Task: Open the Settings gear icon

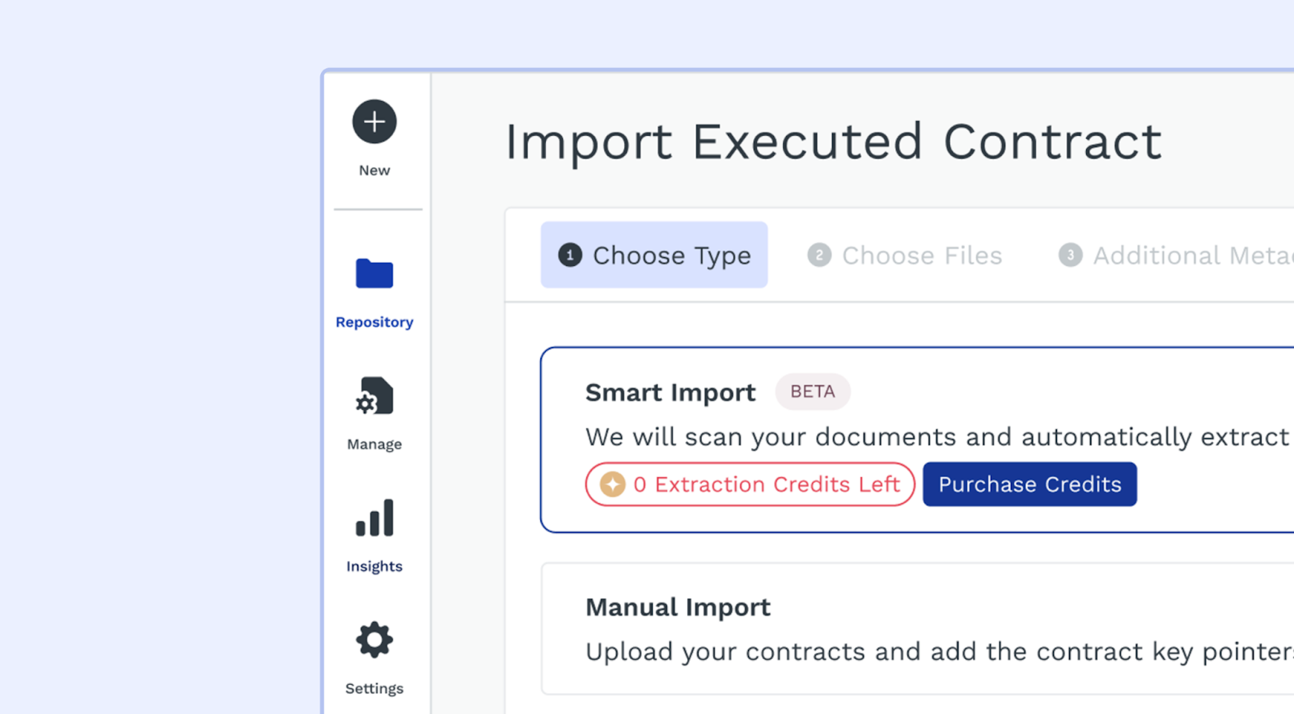Action: point(374,640)
